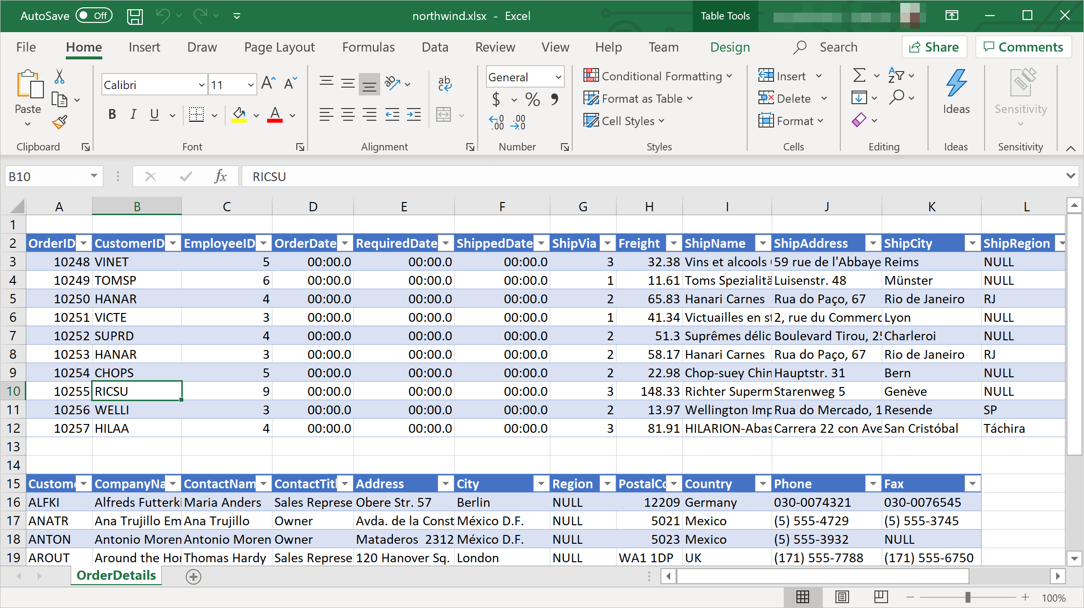Switch to Page Break Preview view
Viewport: 1084px width, 608px height.
pos(881,597)
